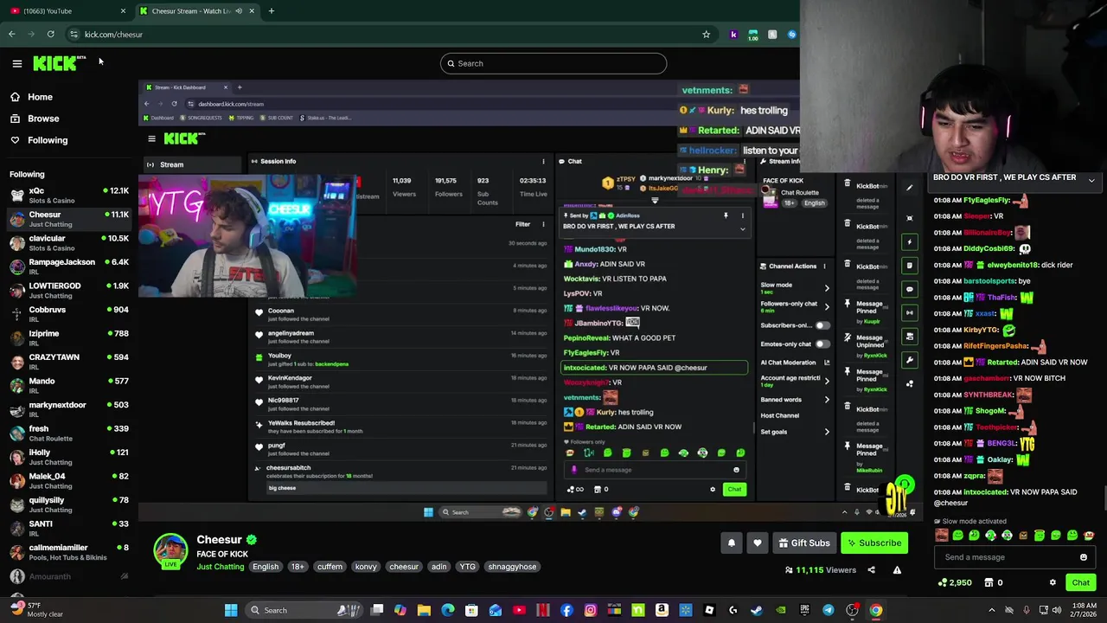This screenshot has width=1107, height=623.
Task: Click the Kick logo in header
Action: 59,63
